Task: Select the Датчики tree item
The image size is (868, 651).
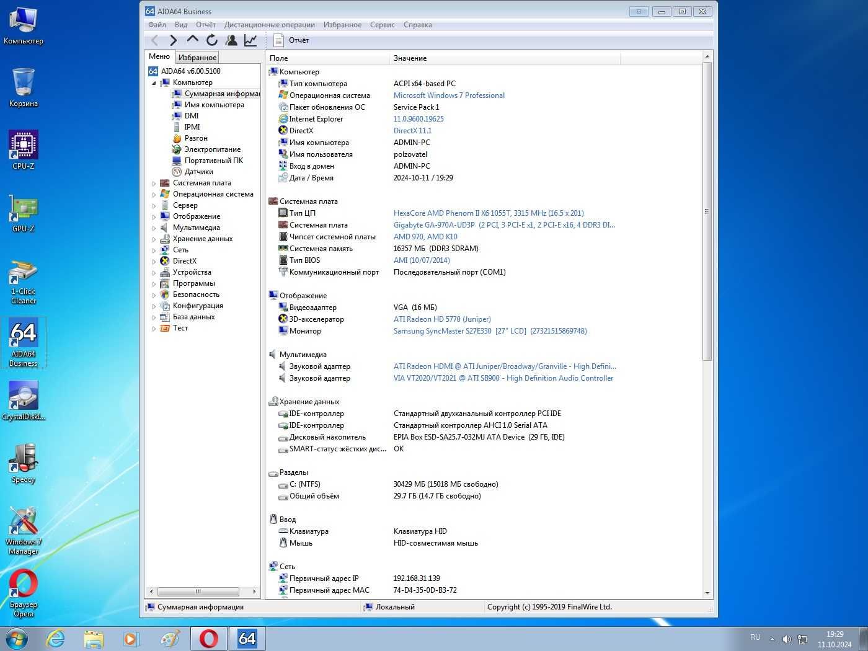Action: tap(198, 172)
